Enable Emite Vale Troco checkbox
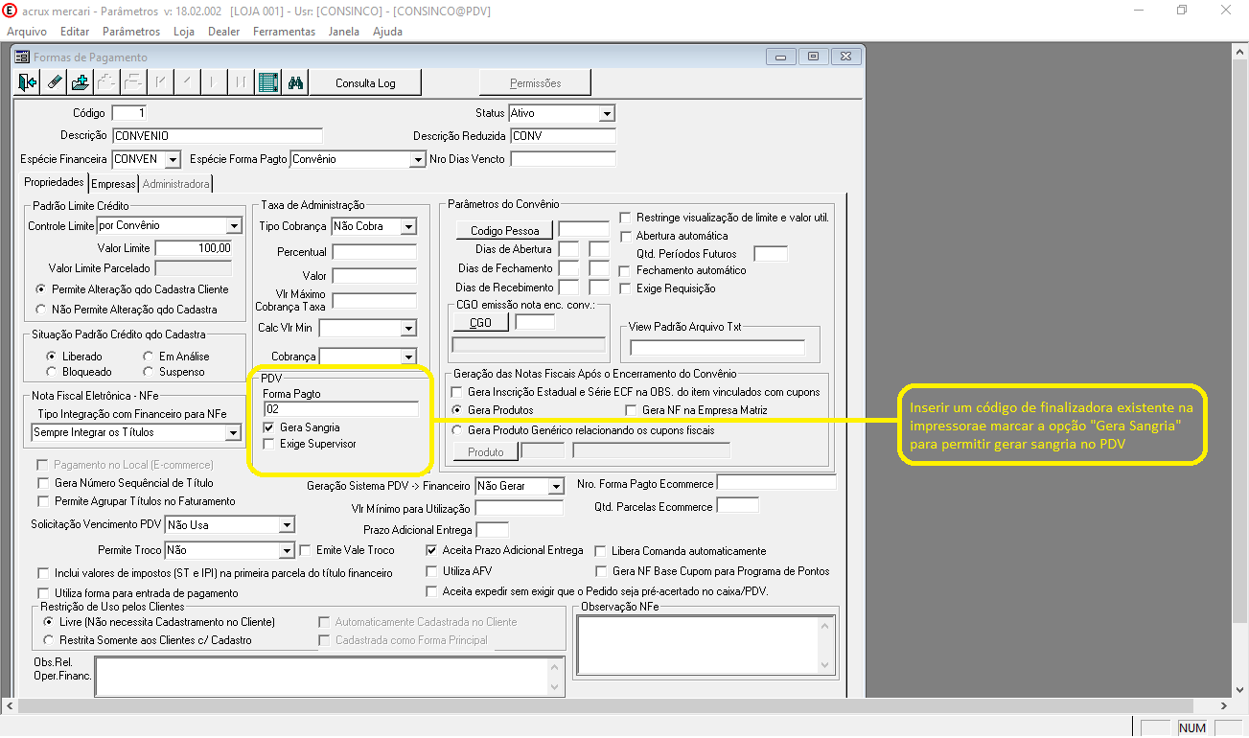The width and height of the screenshot is (1249, 738). point(306,551)
